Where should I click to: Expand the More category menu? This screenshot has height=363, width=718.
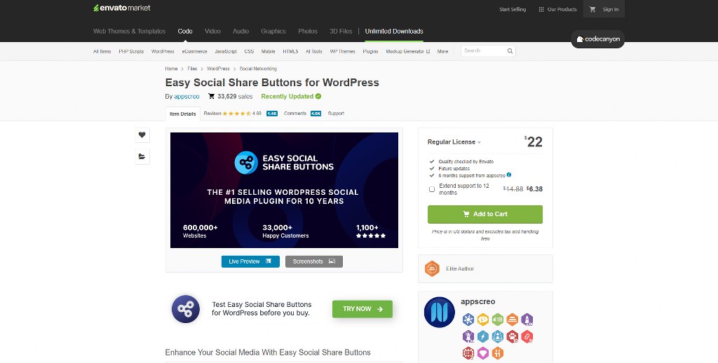(x=442, y=51)
